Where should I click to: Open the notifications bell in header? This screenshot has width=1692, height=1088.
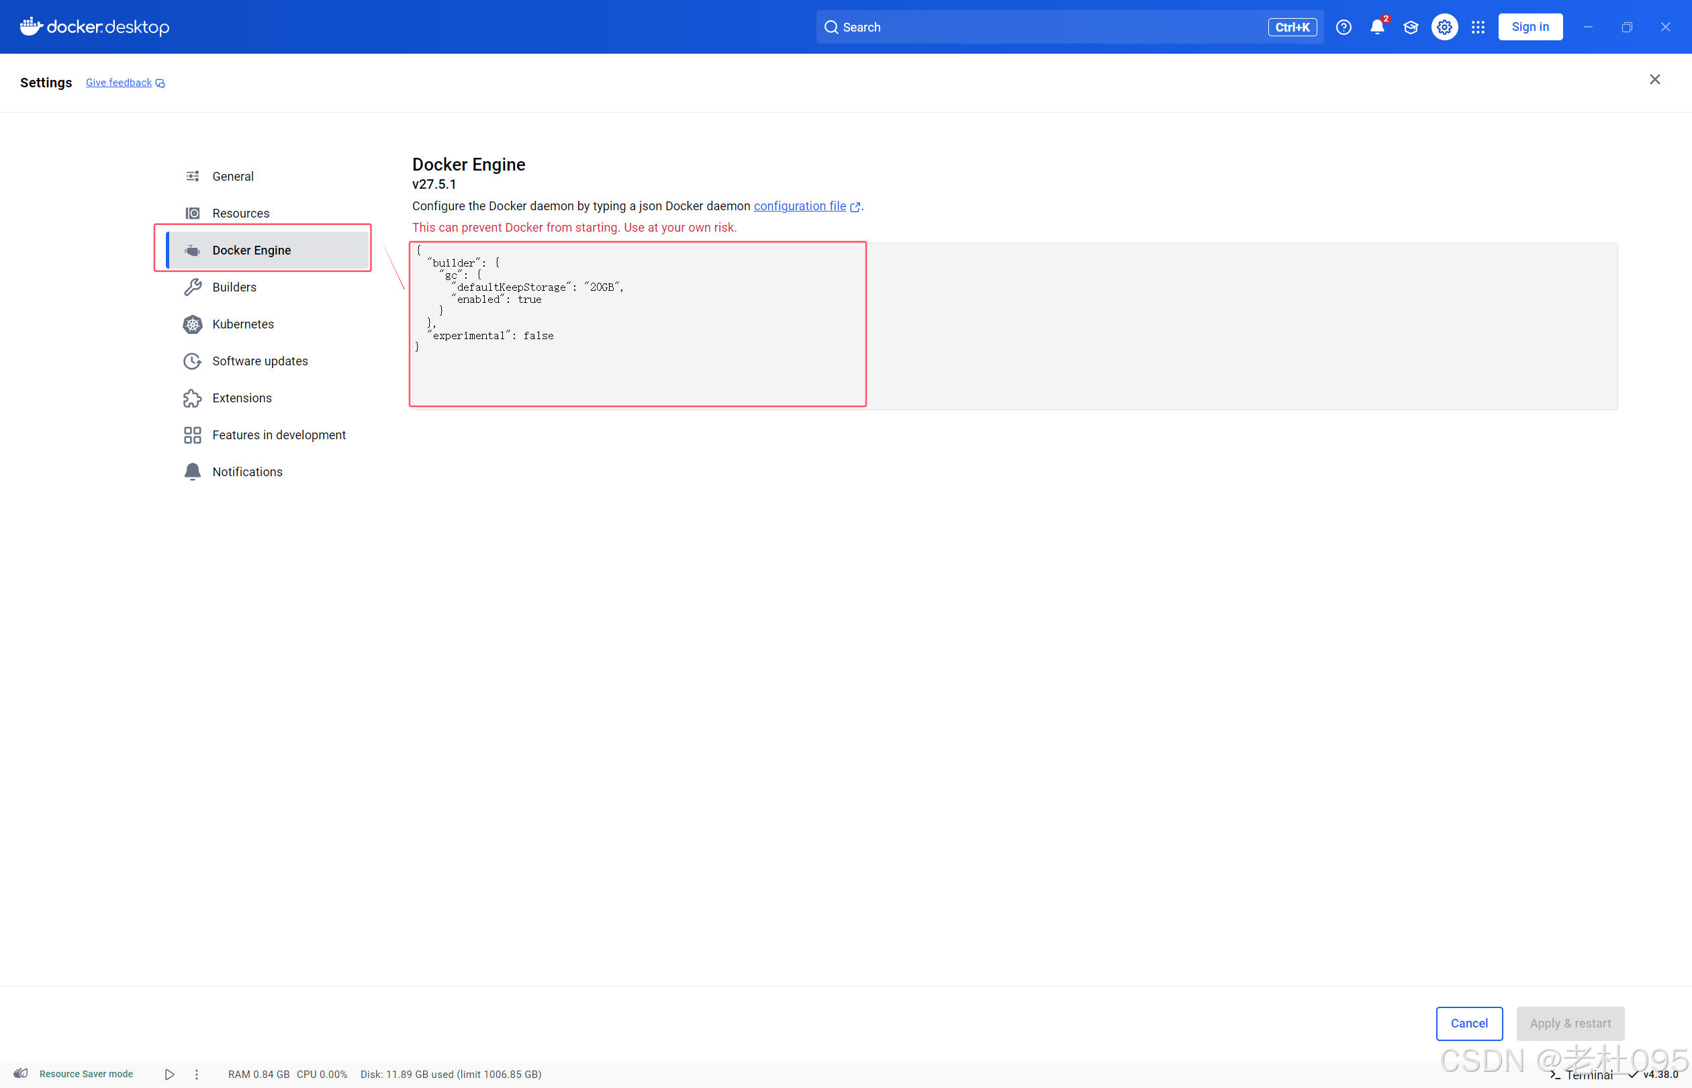point(1376,27)
